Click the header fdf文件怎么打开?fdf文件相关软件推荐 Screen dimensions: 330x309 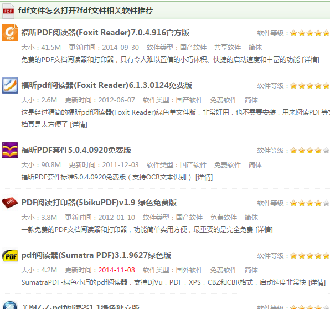click(x=85, y=11)
